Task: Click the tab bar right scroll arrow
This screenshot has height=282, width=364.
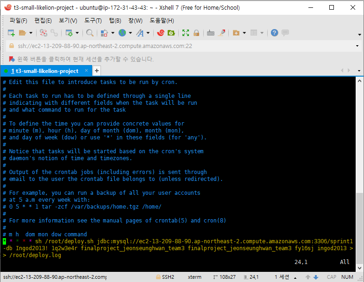Action: tap(349, 70)
